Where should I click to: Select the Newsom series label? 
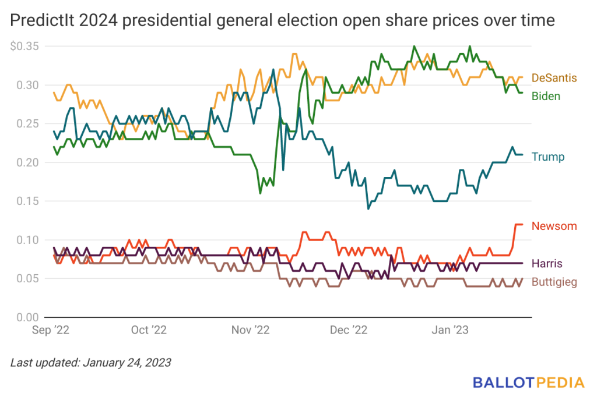[554, 226]
